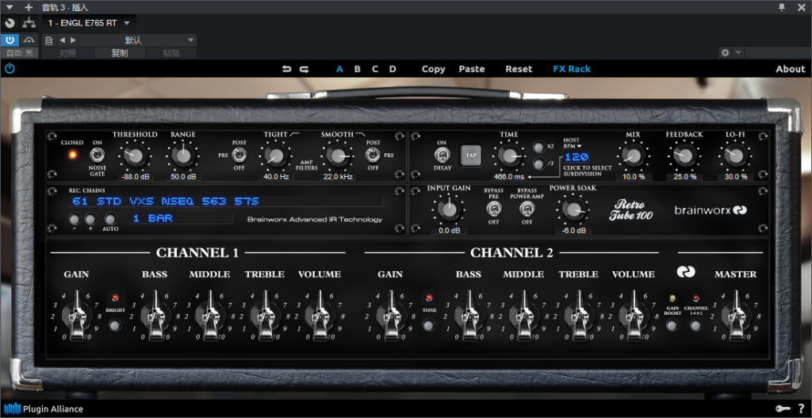
Task: Open the help question mark icon
Action: [802, 409]
